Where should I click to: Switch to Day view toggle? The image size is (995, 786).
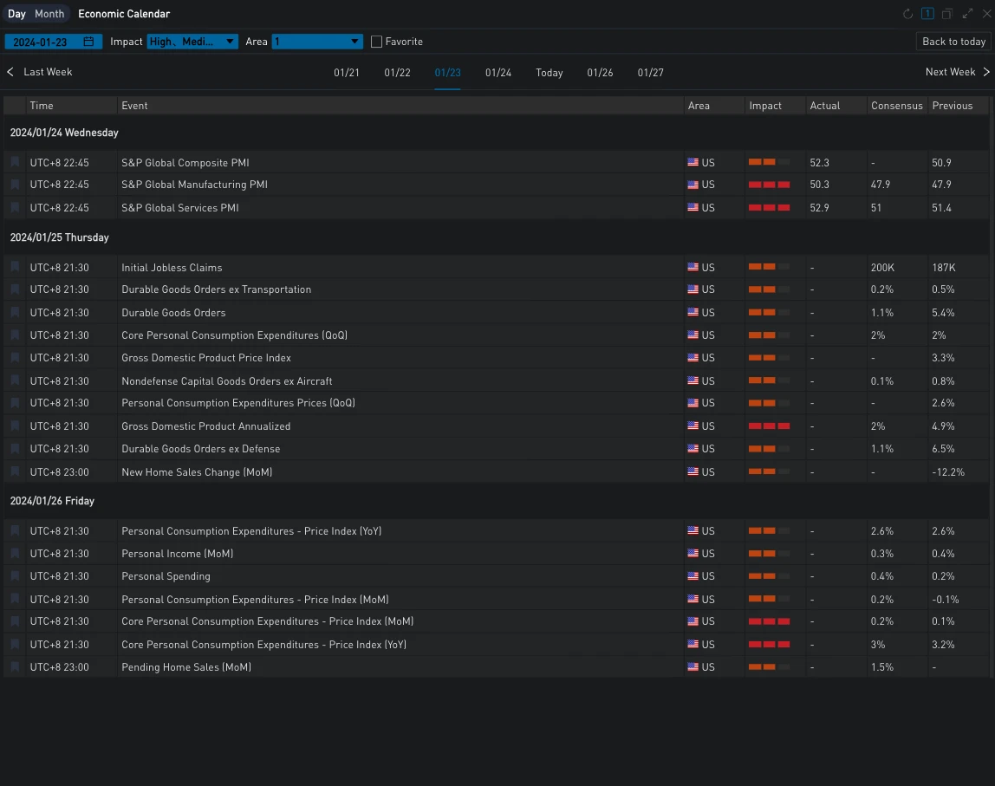point(17,14)
